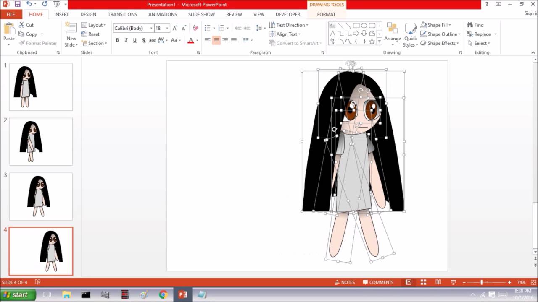This screenshot has width=538, height=302.
Task: Expand the shapes gallery More arrow
Action: click(x=379, y=42)
